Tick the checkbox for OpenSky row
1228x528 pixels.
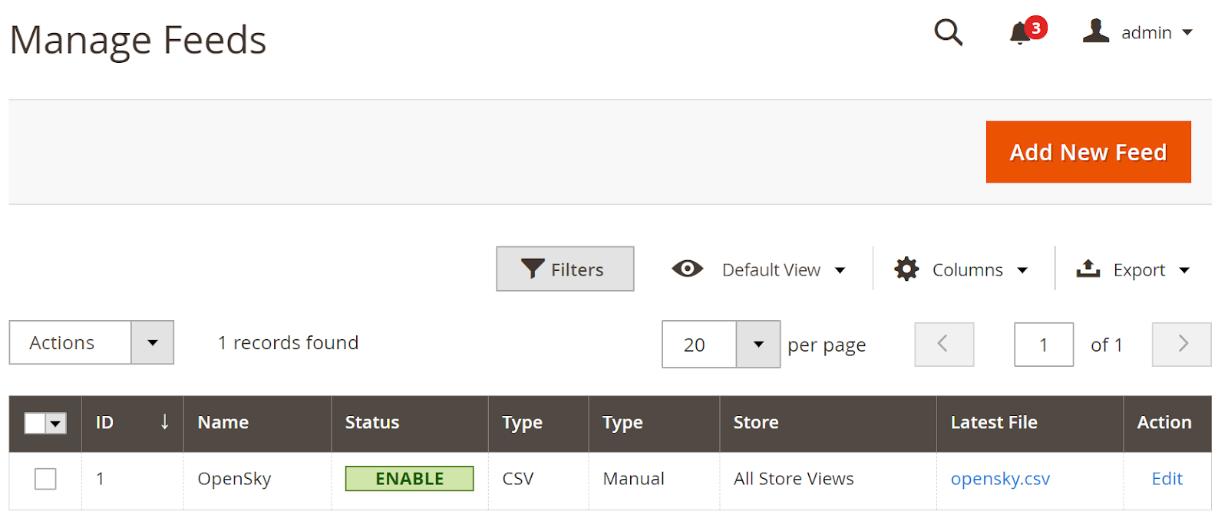click(x=45, y=479)
